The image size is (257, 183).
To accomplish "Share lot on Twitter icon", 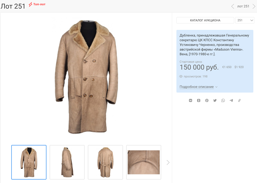I will click(215, 100).
